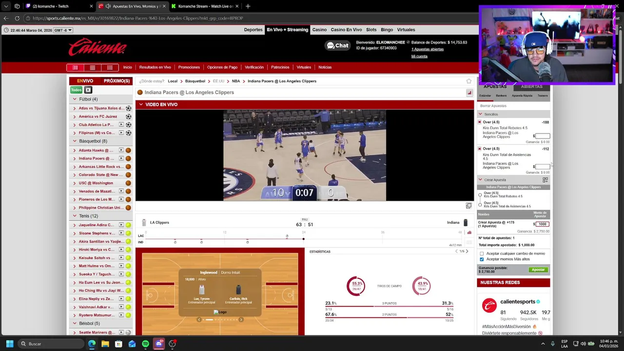Open the tab search dropdown in browser

click(6, 6)
